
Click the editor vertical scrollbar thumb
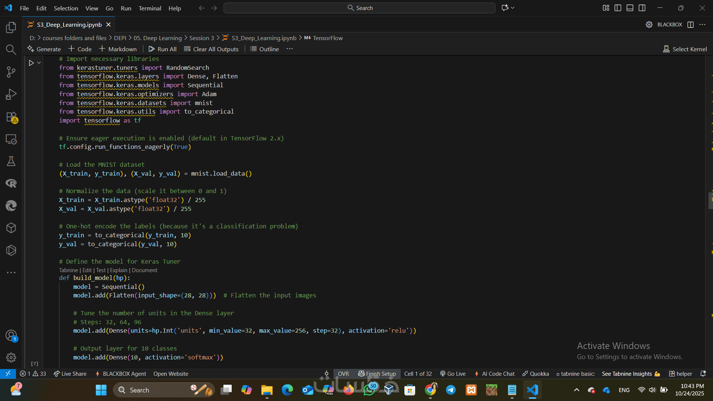[x=710, y=200]
